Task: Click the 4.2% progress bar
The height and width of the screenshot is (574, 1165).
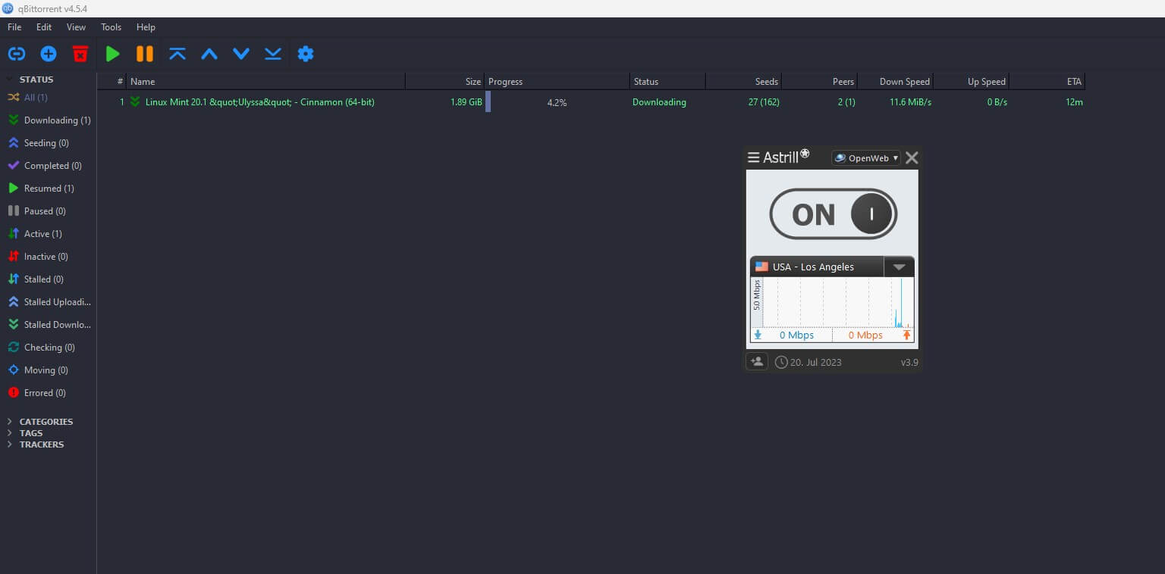Action: (557, 102)
